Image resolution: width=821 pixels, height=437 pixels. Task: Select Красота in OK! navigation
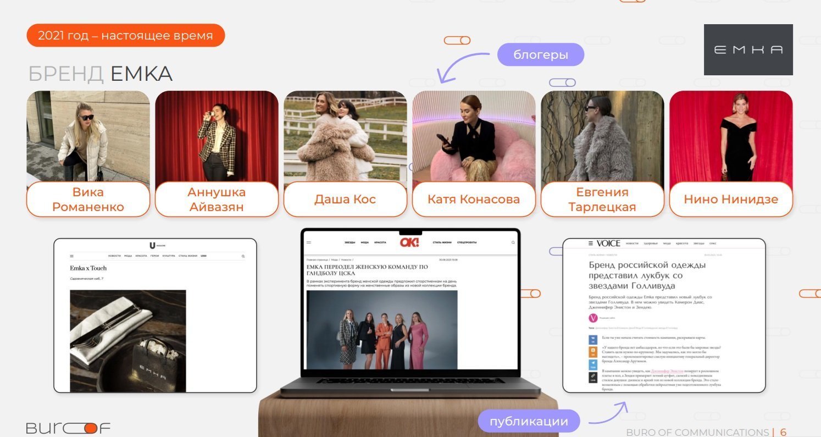pos(380,242)
